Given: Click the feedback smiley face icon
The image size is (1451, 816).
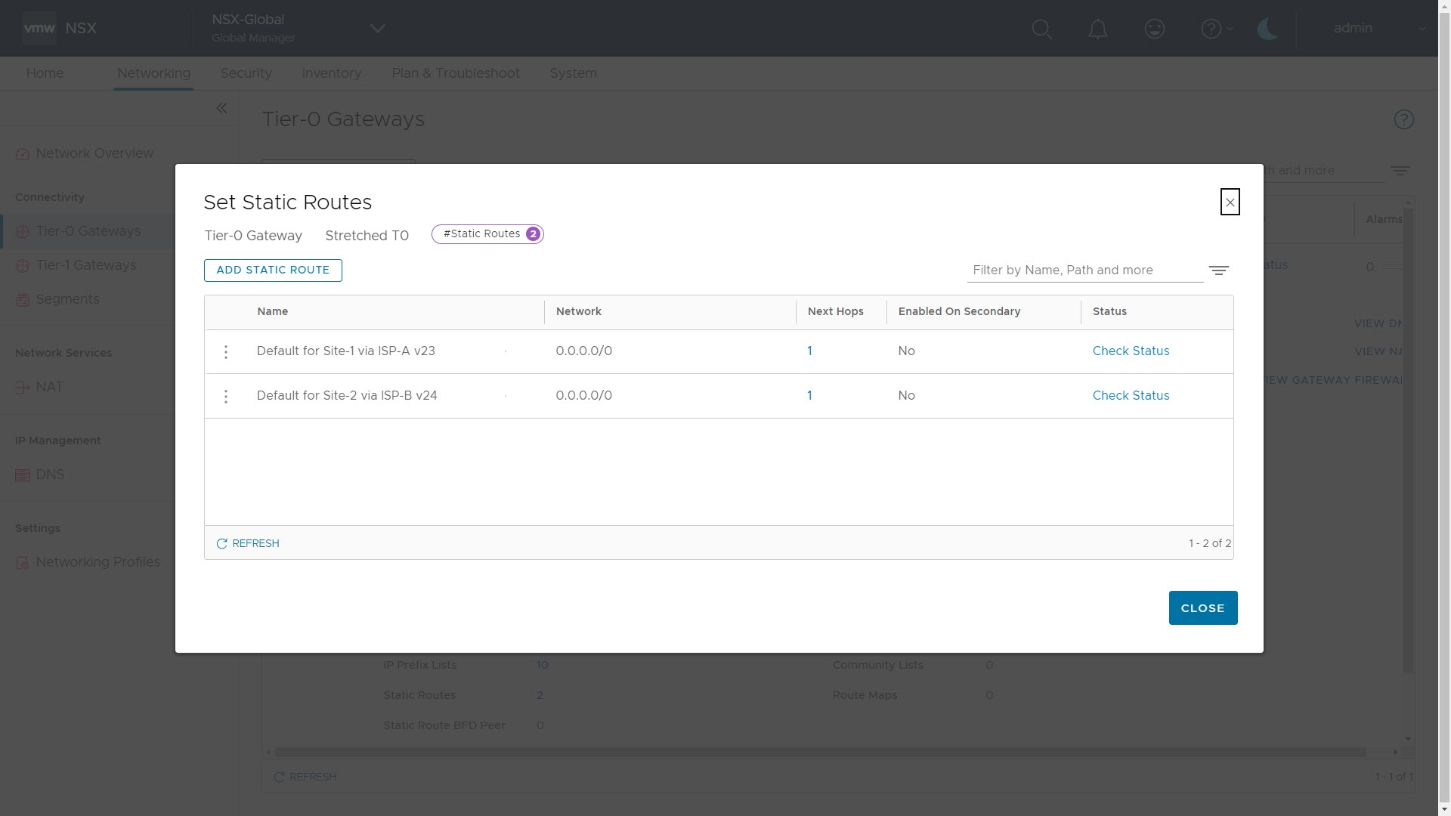Looking at the screenshot, I should [1154, 29].
